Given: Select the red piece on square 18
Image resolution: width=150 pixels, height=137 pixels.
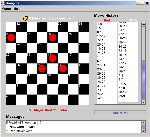Looking at the screenshot, I should coord(53,58).
